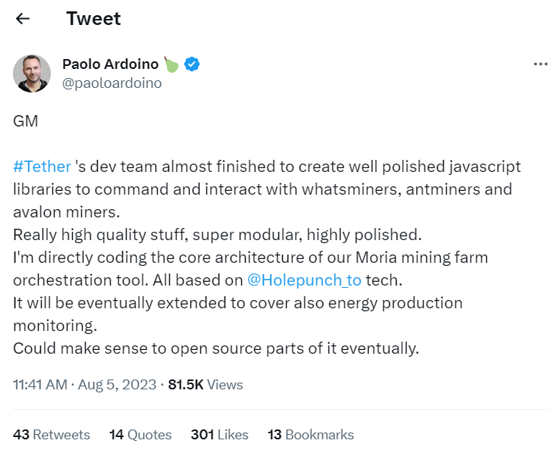Click the GM greeting text
The width and height of the screenshot is (556, 456).
pos(26,121)
